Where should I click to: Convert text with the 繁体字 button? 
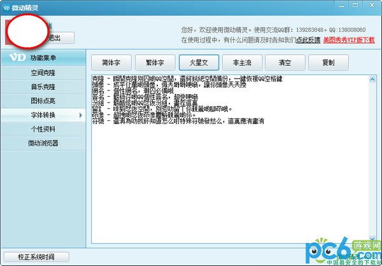tap(155, 62)
